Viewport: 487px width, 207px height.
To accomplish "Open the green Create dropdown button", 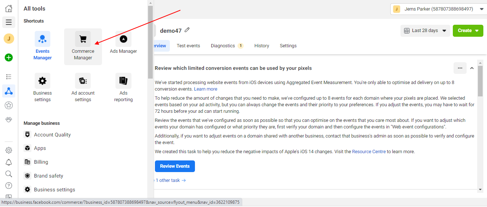I will [x=468, y=31].
